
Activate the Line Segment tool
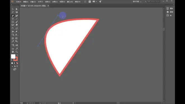tap(17, 19)
